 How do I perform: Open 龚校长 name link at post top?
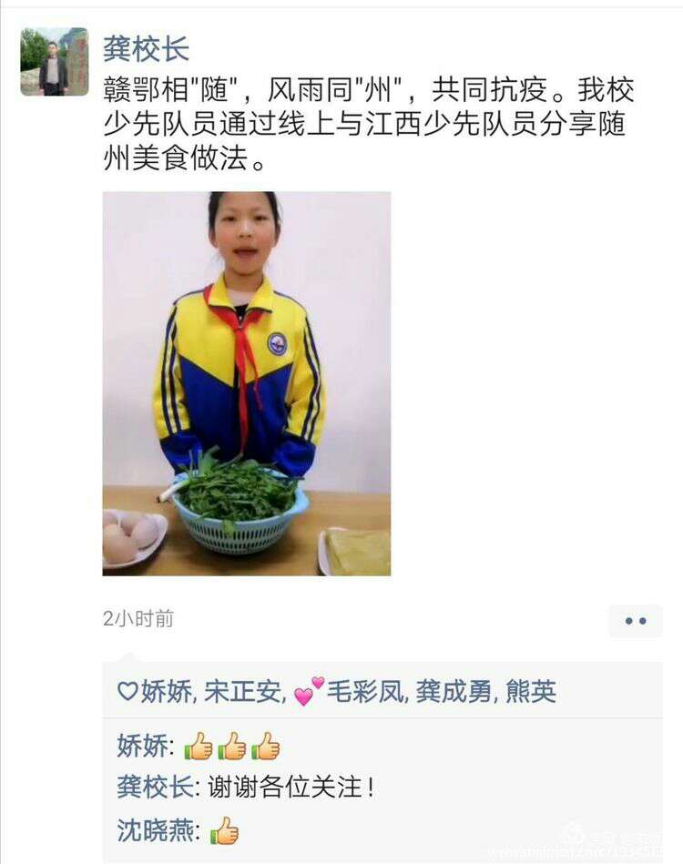tap(146, 48)
